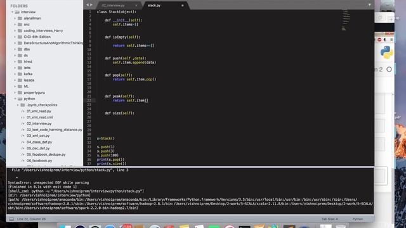Image resolution: width=406 pixels, height=228 pixels.
Task: Expand the alanallman folder
Action: pos(15,18)
